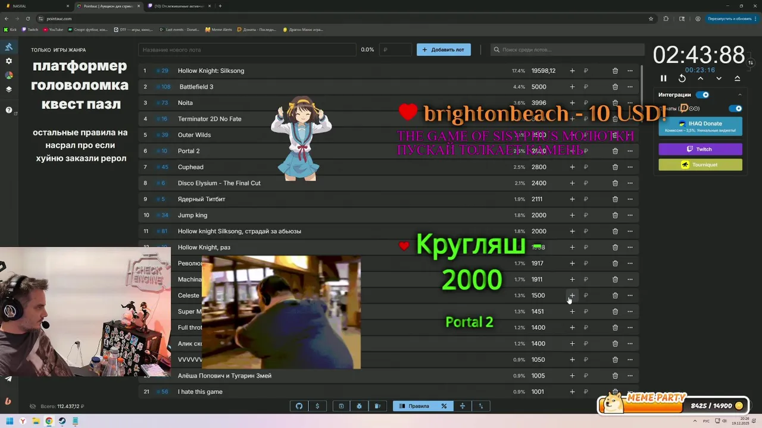Image resolution: width=762 pixels, height=428 pixels.
Task: Switch to the Pointauc browser tab
Action: coord(107,6)
